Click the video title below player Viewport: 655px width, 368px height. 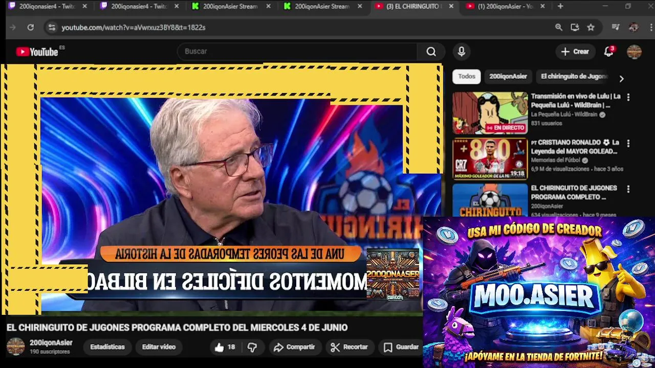(x=177, y=328)
